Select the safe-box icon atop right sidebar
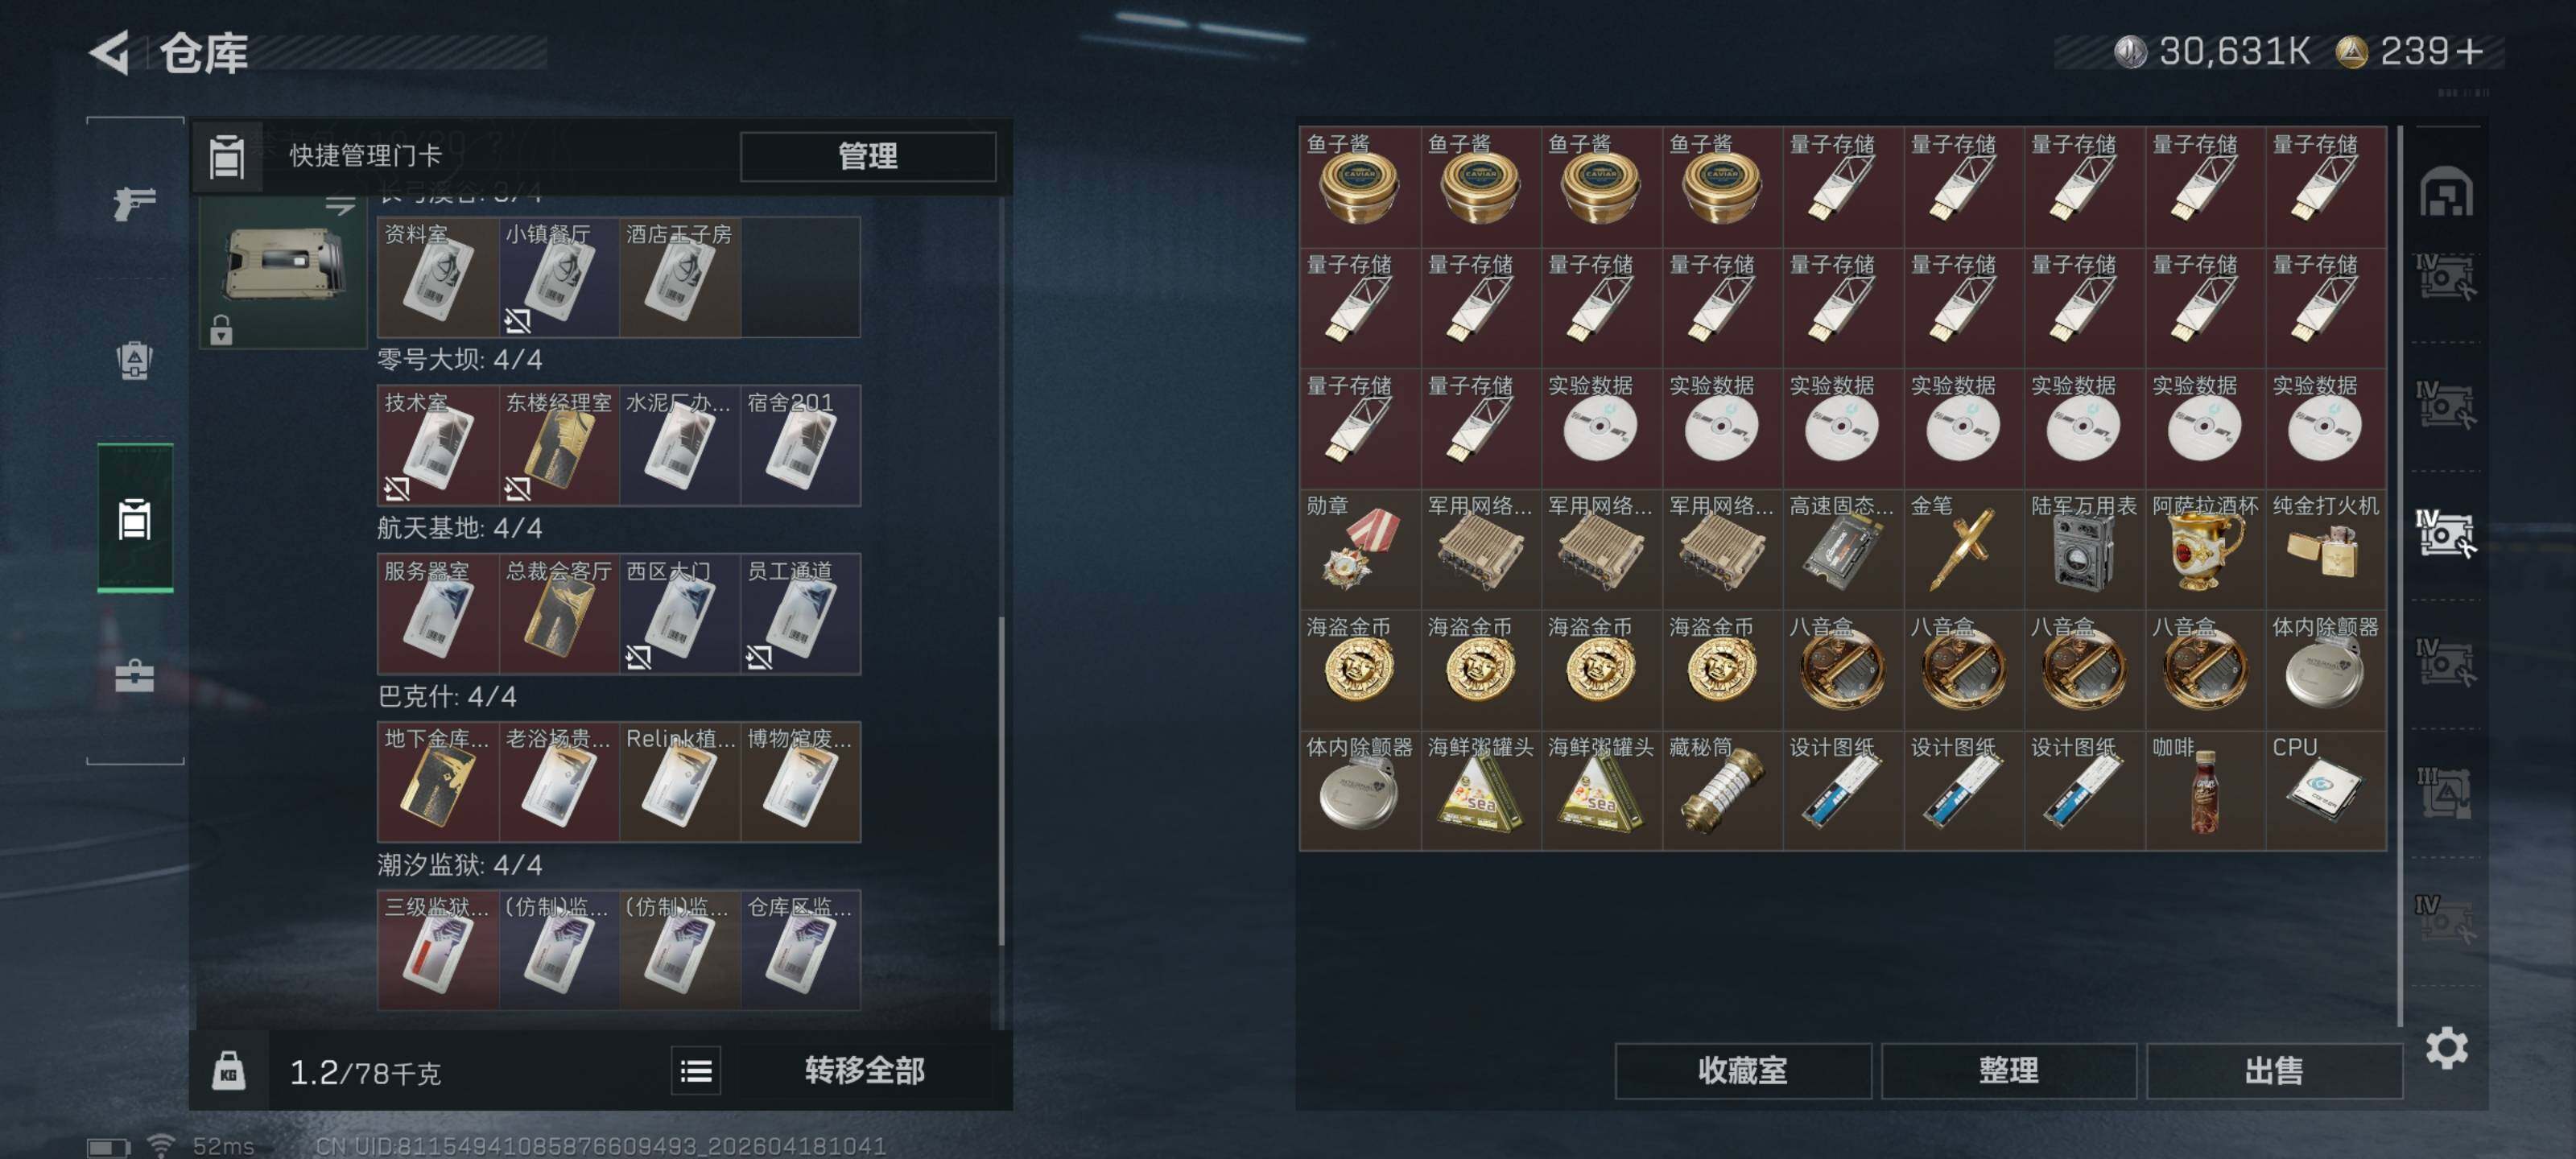Screen dimensions: 2576x1159 coord(2446,191)
